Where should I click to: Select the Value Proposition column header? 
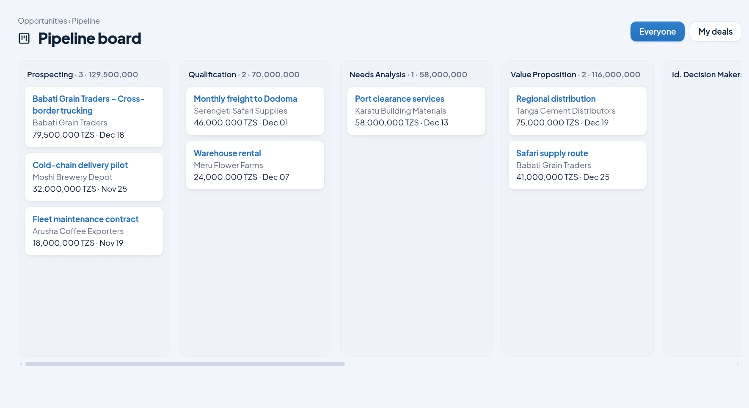(x=576, y=74)
